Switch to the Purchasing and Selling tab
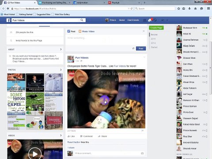This screenshot has height=159, width=212. point(55,3)
